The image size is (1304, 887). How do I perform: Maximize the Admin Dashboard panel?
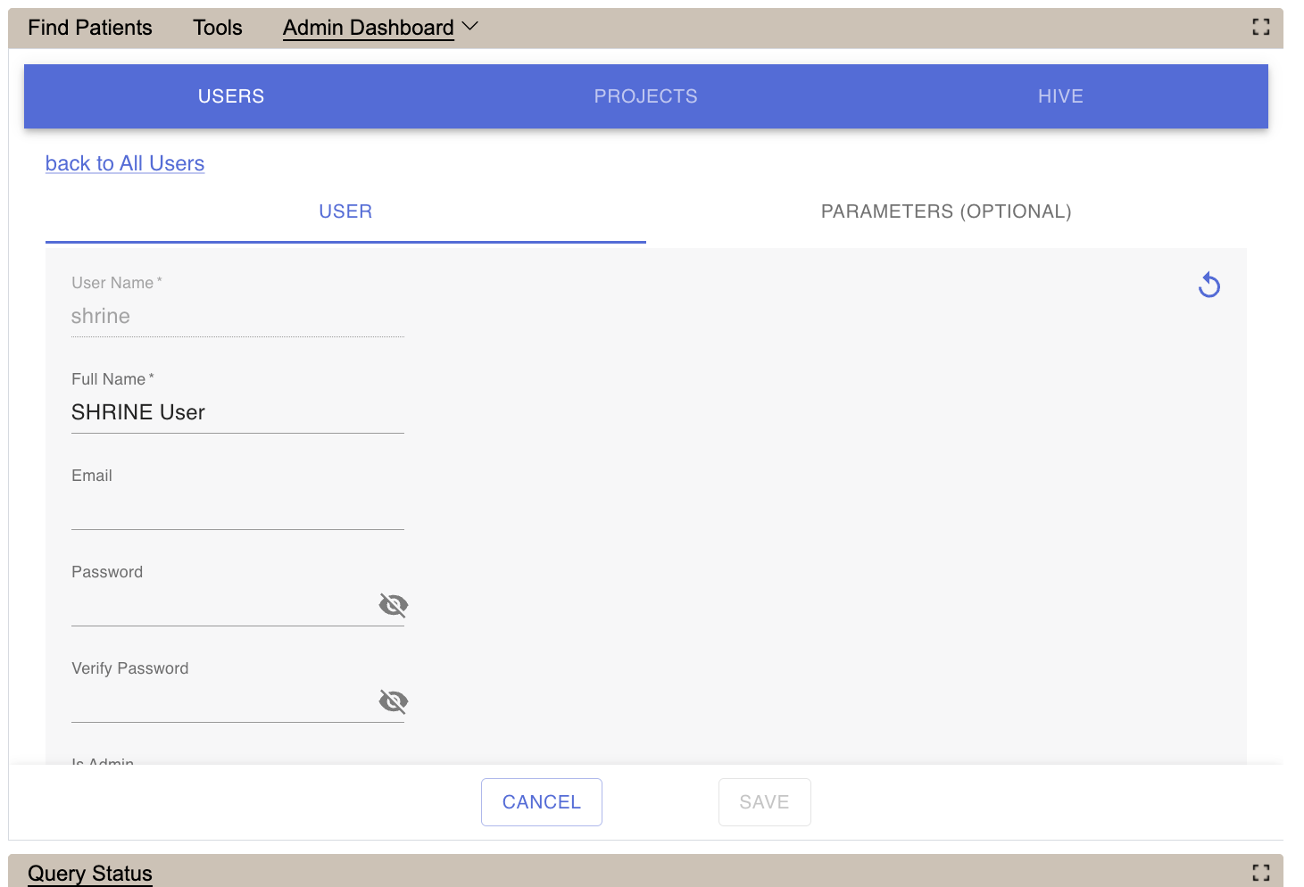click(x=1260, y=27)
